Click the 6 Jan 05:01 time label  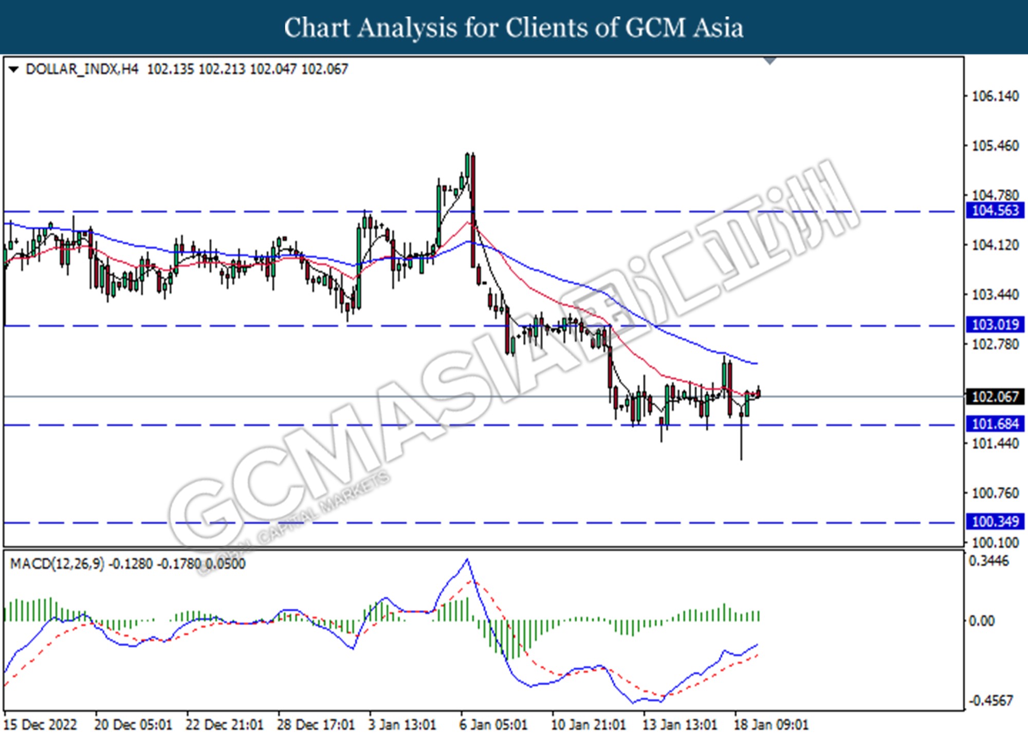pyautogui.click(x=494, y=724)
